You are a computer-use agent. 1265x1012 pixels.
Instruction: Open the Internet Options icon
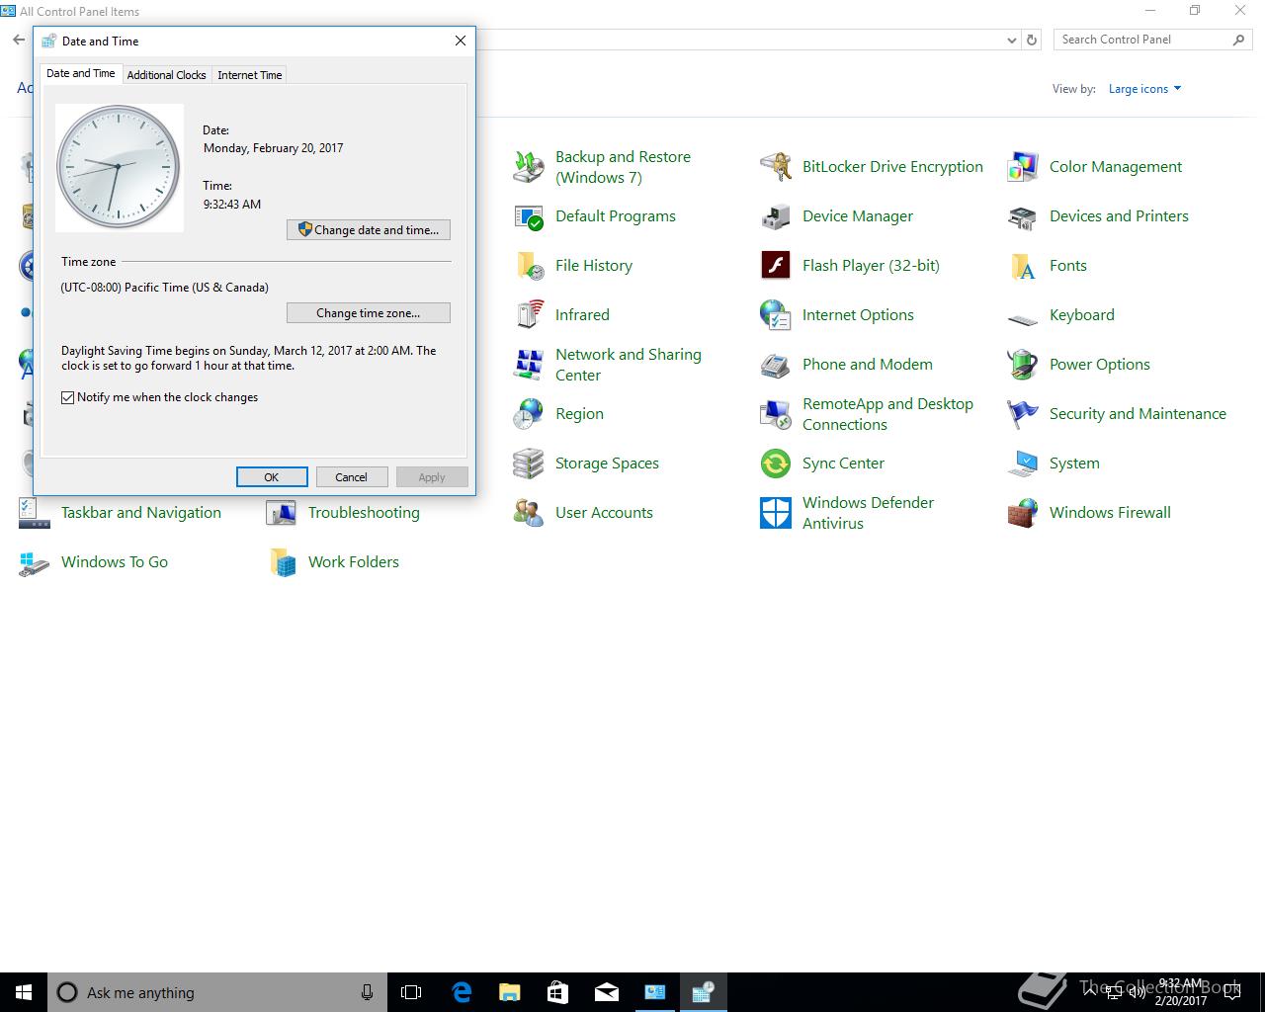tap(776, 315)
